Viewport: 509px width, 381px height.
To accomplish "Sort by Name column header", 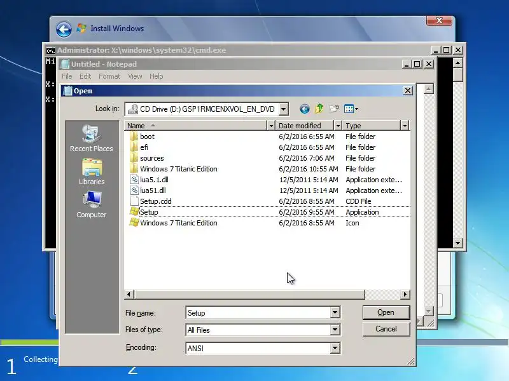I will coord(195,125).
